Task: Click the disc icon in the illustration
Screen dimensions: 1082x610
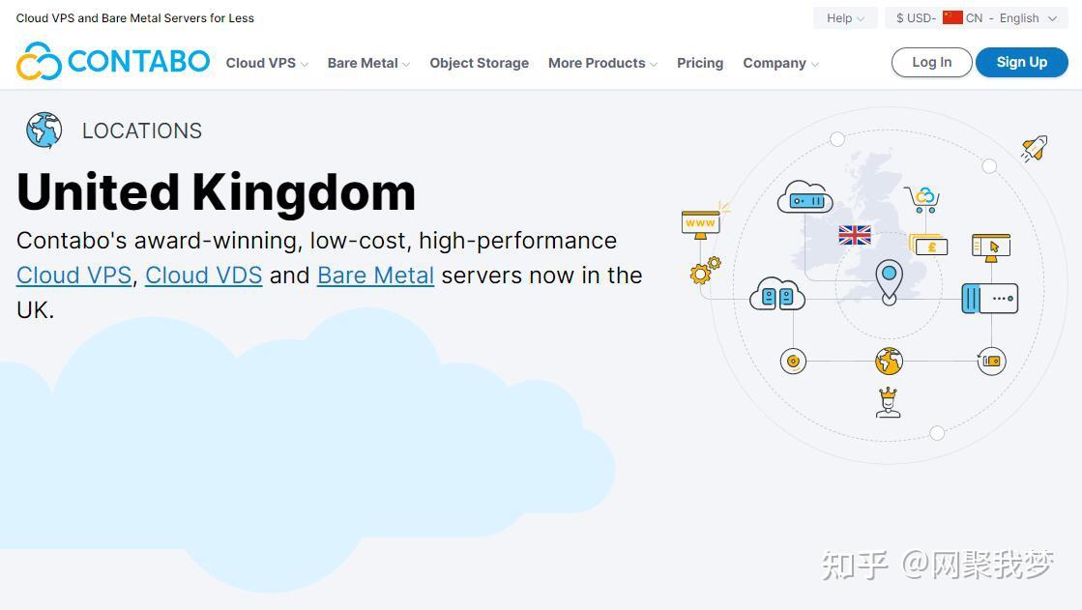Action: point(793,361)
